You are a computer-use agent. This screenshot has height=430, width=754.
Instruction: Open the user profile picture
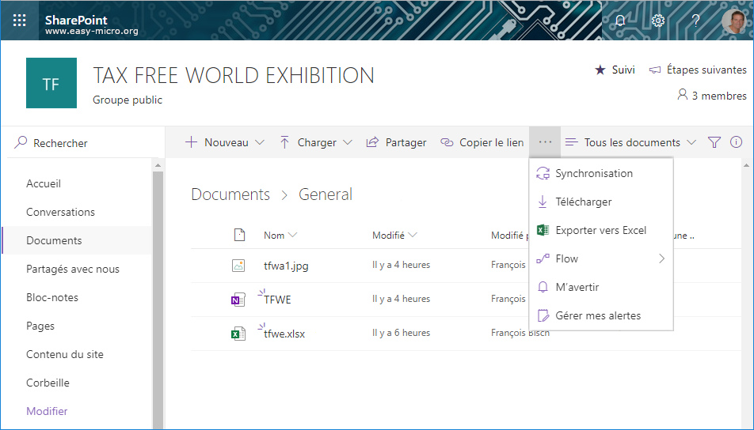(733, 21)
